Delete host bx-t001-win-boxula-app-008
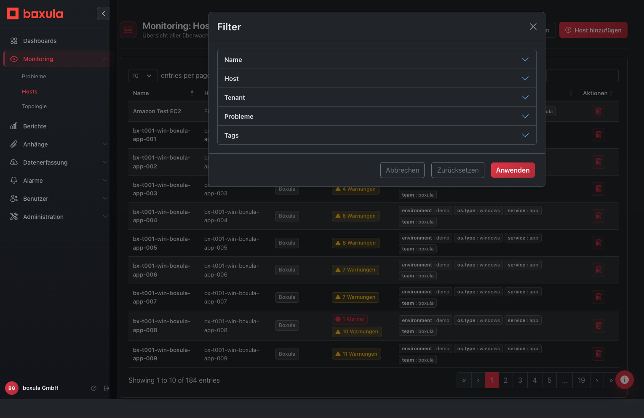The height and width of the screenshot is (418, 644). coord(599,325)
